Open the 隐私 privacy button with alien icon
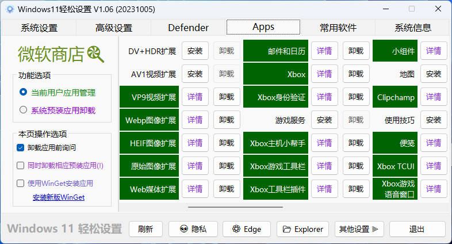Viewport: 452px width, 244px height. (193, 229)
